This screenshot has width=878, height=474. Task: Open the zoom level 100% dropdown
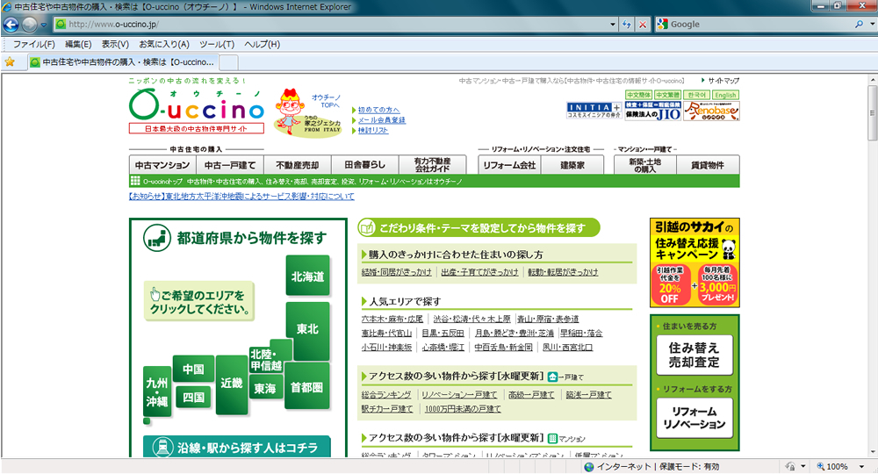point(861,467)
